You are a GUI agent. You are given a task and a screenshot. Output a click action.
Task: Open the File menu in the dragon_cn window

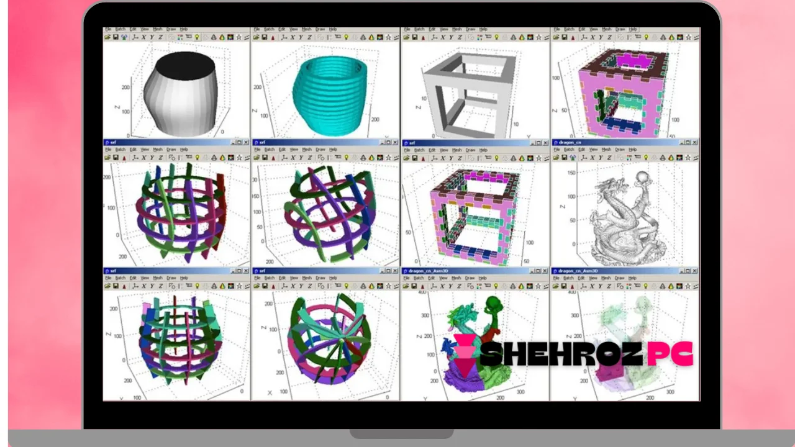tap(556, 150)
